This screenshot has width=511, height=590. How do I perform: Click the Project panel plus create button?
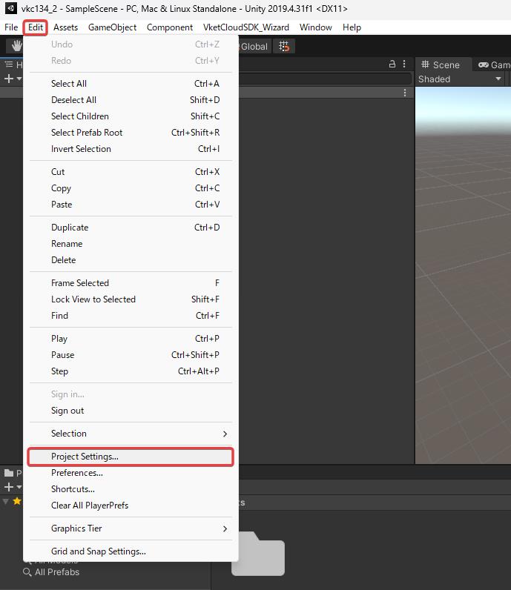(x=9, y=487)
